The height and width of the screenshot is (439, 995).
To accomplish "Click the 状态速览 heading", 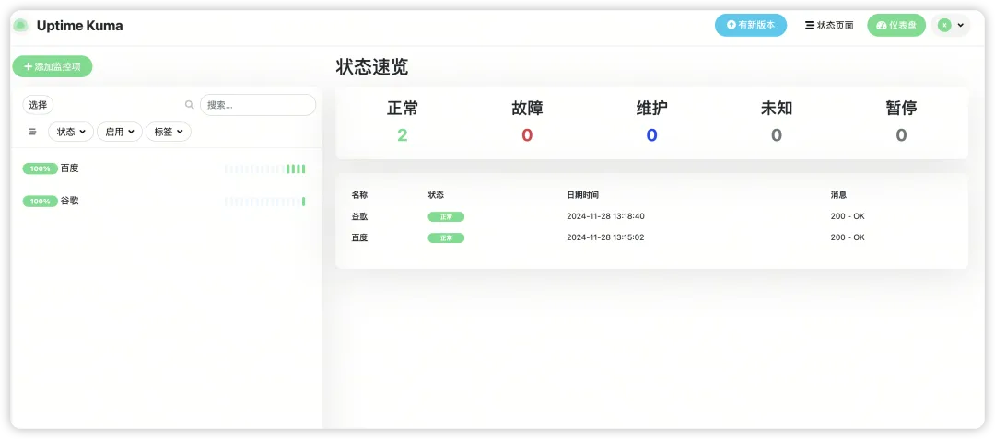I will point(372,67).
